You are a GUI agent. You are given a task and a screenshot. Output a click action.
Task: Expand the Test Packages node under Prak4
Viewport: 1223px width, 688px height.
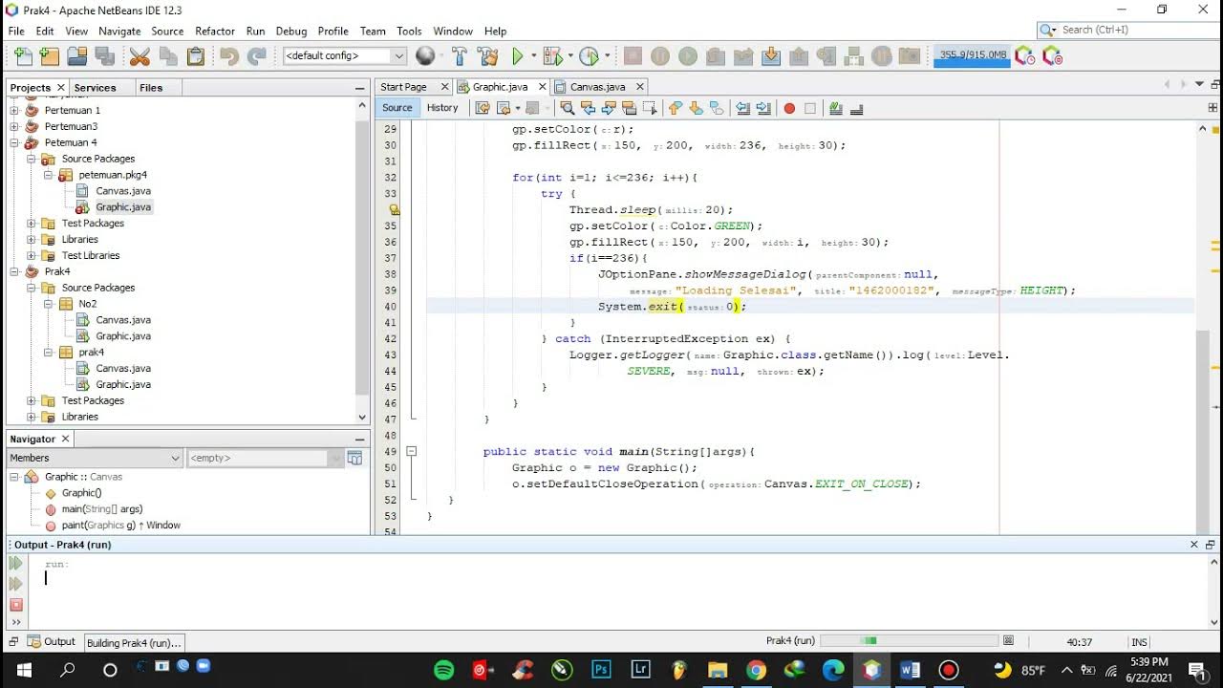pos(32,400)
